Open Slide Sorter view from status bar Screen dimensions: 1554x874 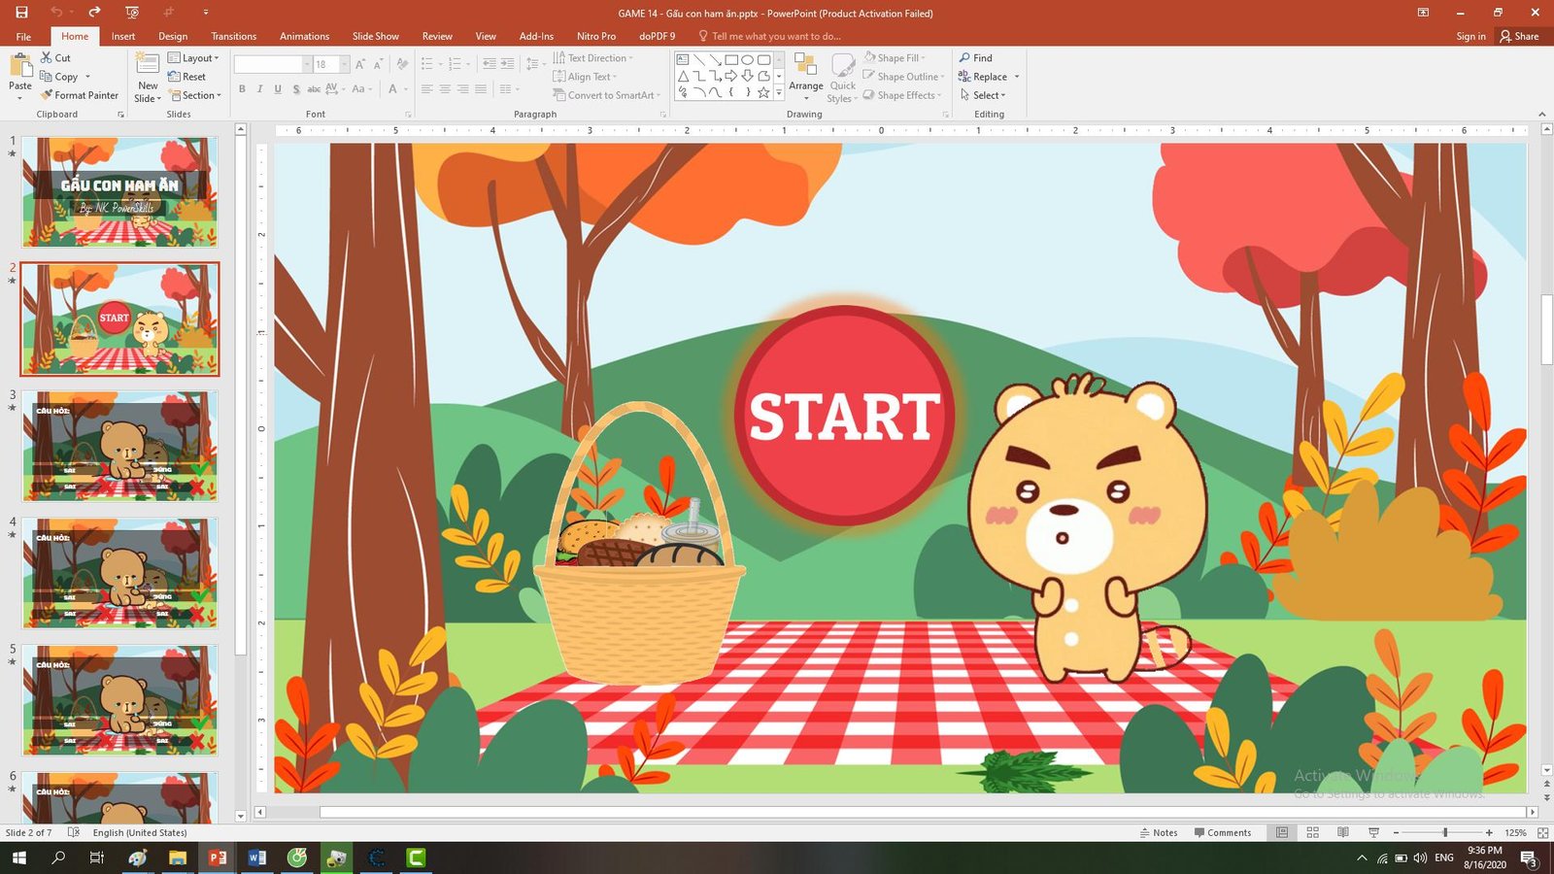[1312, 832]
